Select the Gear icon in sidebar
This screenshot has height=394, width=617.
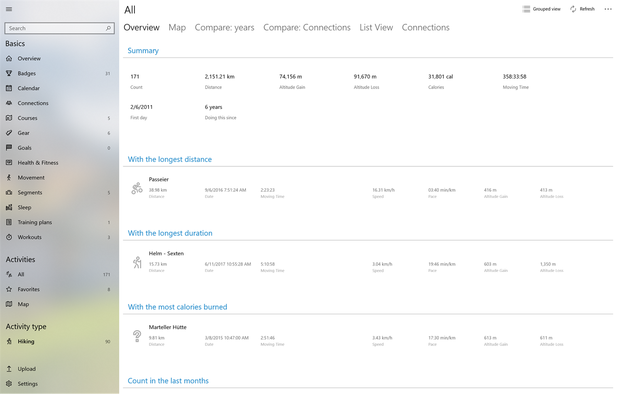[9, 133]
